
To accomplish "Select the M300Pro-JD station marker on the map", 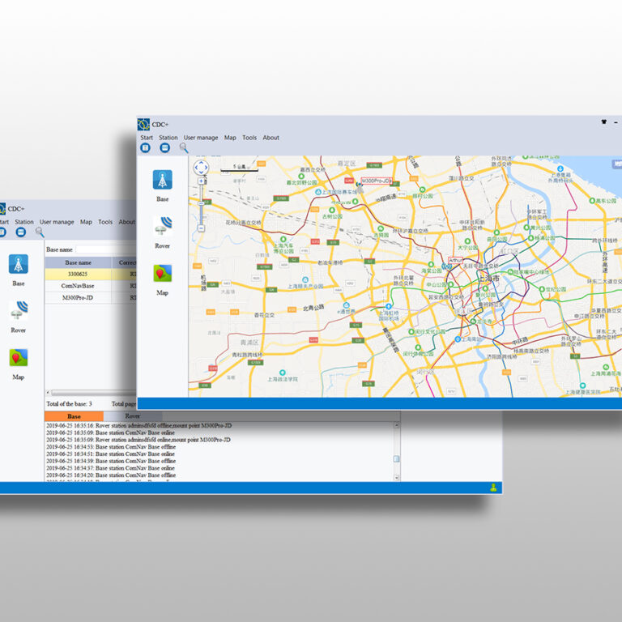I will (376, 181).
